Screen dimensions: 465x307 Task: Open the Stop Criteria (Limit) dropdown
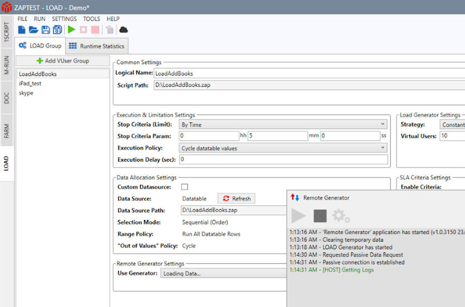coord(283,125)
